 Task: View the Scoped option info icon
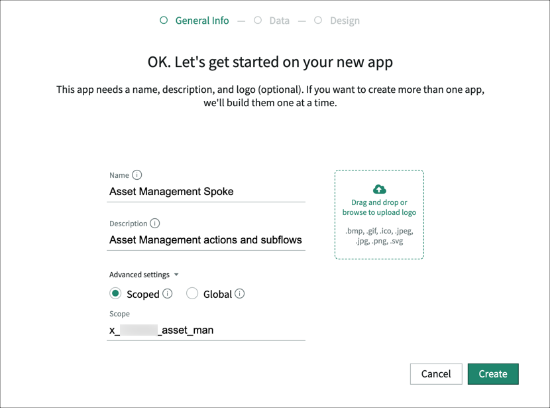[x=168, y=293]
